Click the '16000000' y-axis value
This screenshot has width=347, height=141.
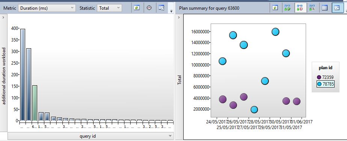200,31
